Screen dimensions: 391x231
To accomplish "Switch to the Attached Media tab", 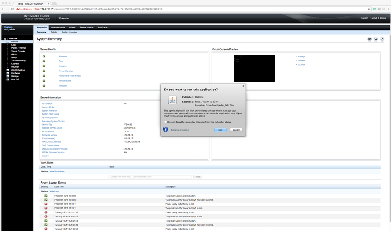I will point(57,28).
